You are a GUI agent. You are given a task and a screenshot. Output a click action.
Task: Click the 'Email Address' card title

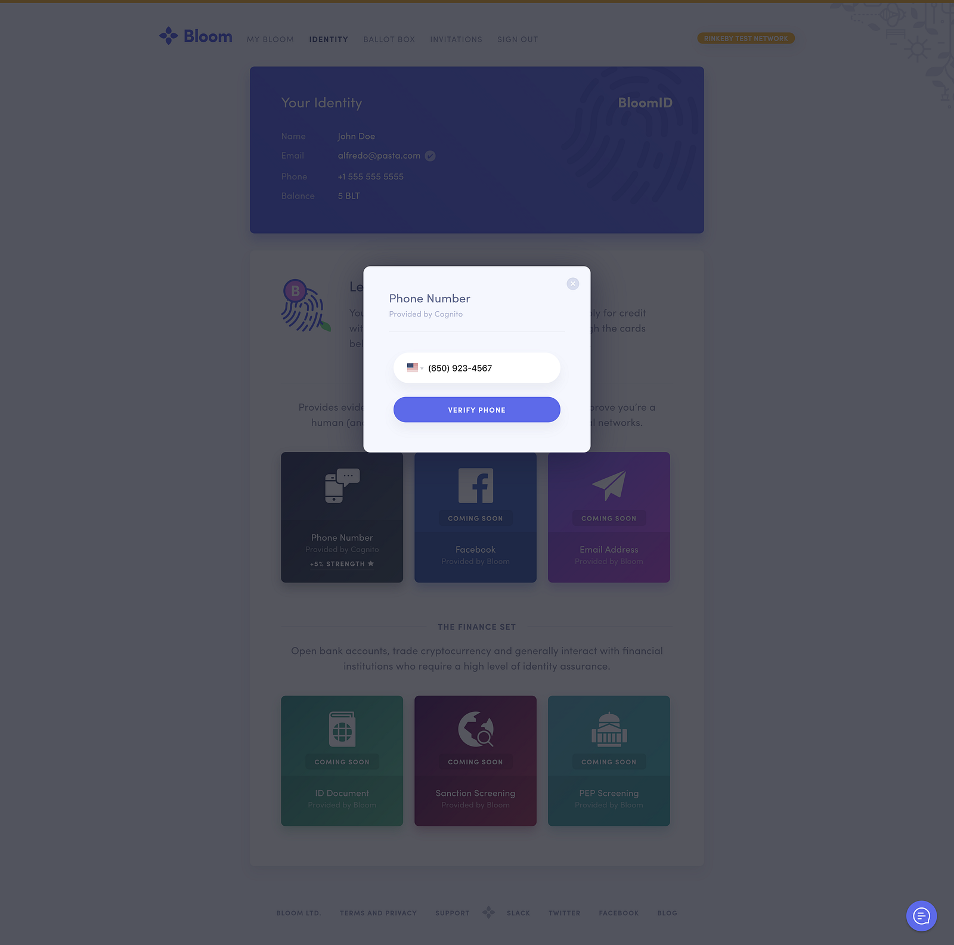(609, 550)
